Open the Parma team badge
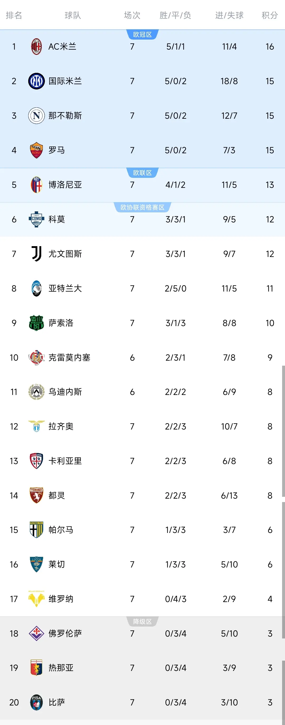The image size is (285, 725). (x=36, y=530)
